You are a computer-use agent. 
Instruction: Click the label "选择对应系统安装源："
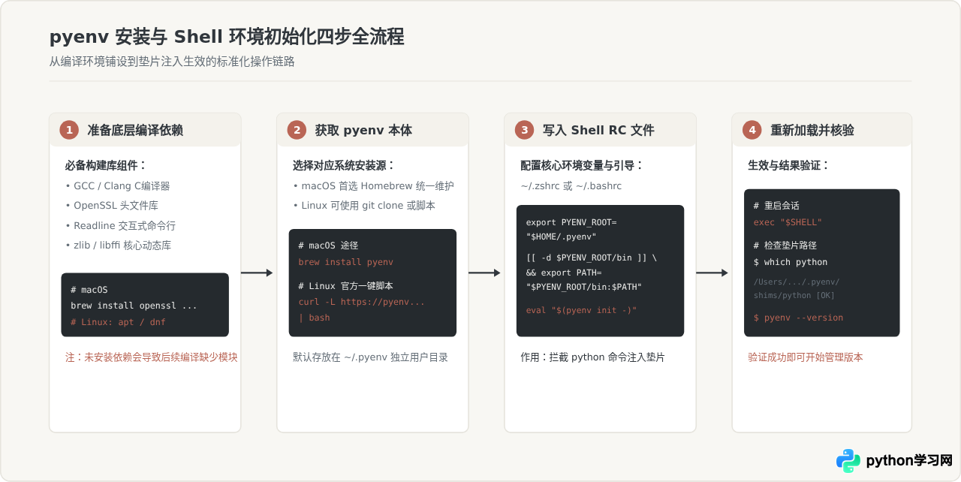pos(345,165)
